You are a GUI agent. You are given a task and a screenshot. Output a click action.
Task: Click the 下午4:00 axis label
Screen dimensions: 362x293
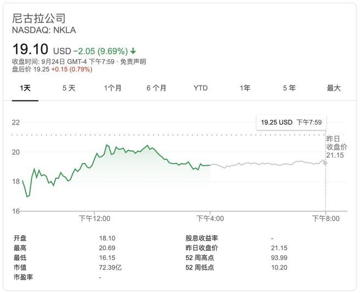click(210, 218)
